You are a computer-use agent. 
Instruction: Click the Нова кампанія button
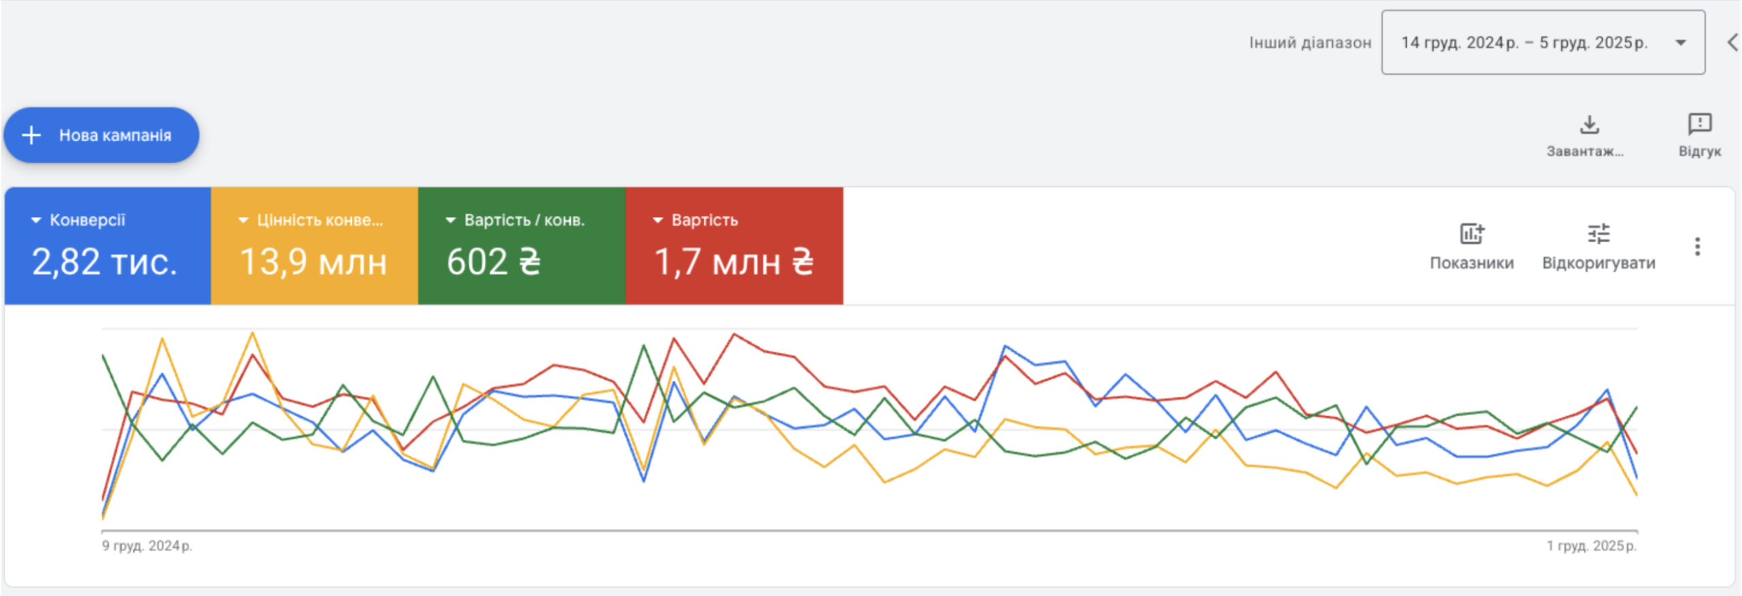(x=114, y=135)
